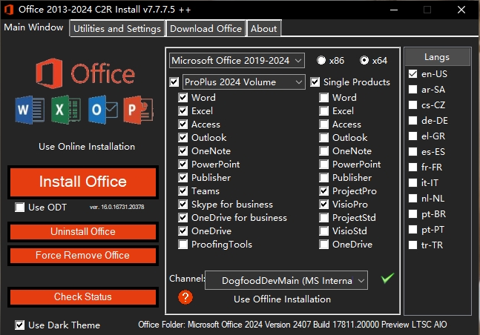Switch to Utilities and Settings tab
Viewport: 480px width, 335px height.
[117, 29]
